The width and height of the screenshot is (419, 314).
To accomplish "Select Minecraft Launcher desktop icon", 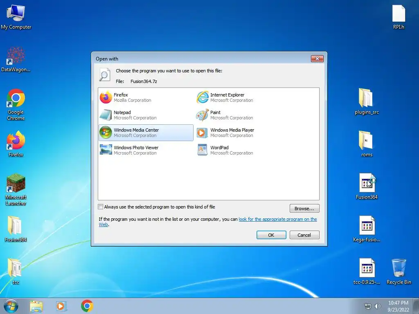I will click(16, 190).
